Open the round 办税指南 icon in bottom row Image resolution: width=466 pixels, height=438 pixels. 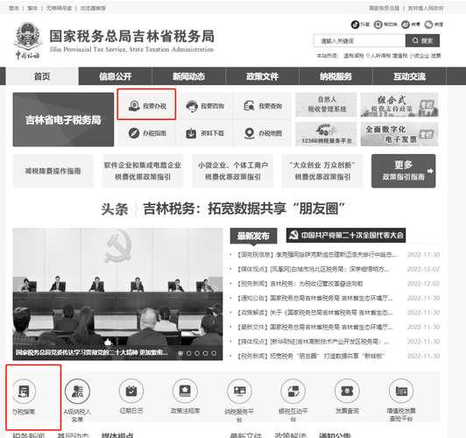tap(24, 391)
